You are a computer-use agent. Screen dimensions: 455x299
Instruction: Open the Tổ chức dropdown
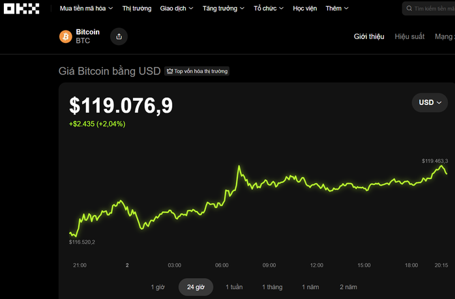(269, 8)
